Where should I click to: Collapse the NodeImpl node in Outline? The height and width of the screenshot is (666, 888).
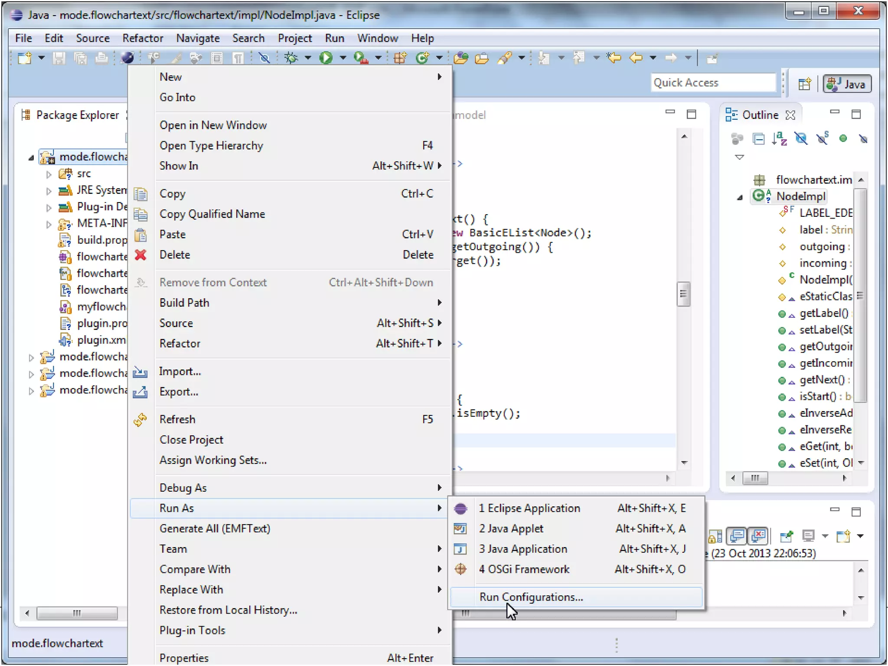pos(740,197)
